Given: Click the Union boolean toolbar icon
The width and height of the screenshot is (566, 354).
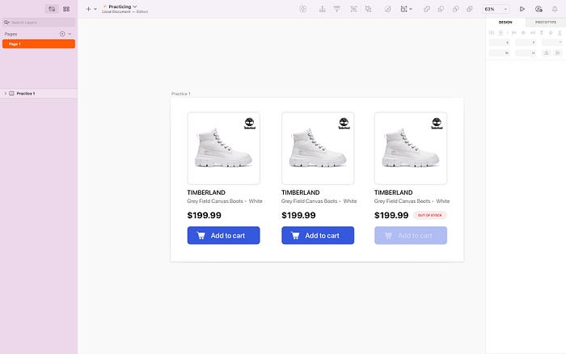Looking at the screenshot, I should pyautogui.click(x=427, y=9).
